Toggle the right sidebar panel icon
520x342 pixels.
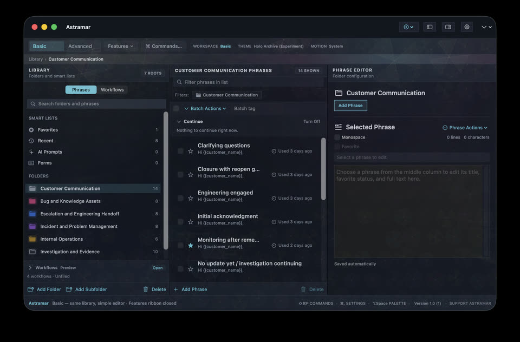tap(448, 27)
